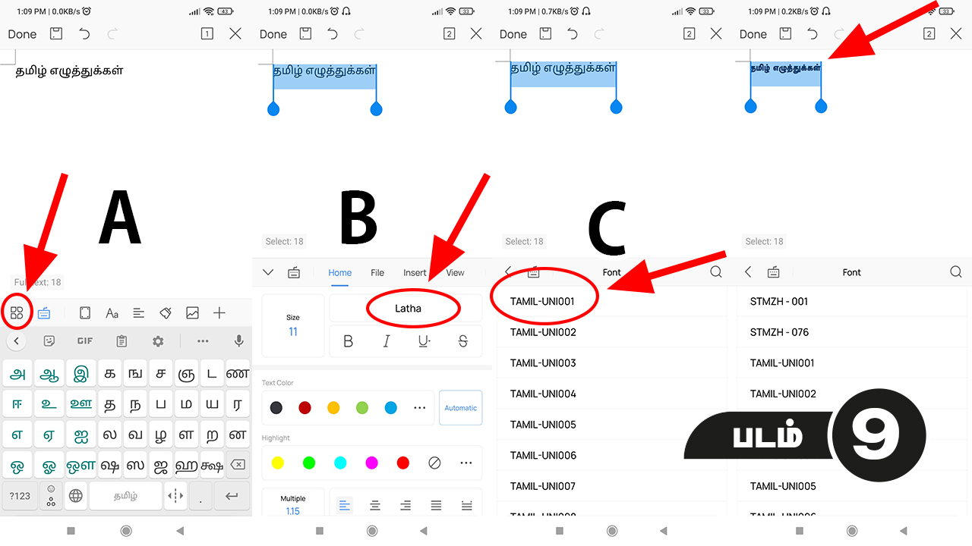The height and width of the screenshot is (546, 972).
Task: Tap the mobile view icon in keyboard toolbar
Action: 85,312
